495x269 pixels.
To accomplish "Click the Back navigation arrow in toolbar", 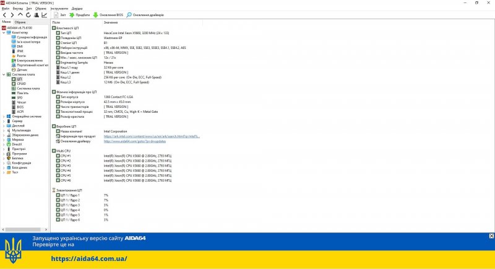I will (x=4, y=14).
